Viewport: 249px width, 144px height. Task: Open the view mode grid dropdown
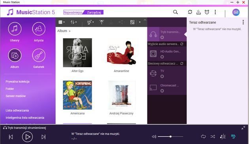[x=61, y=22]
